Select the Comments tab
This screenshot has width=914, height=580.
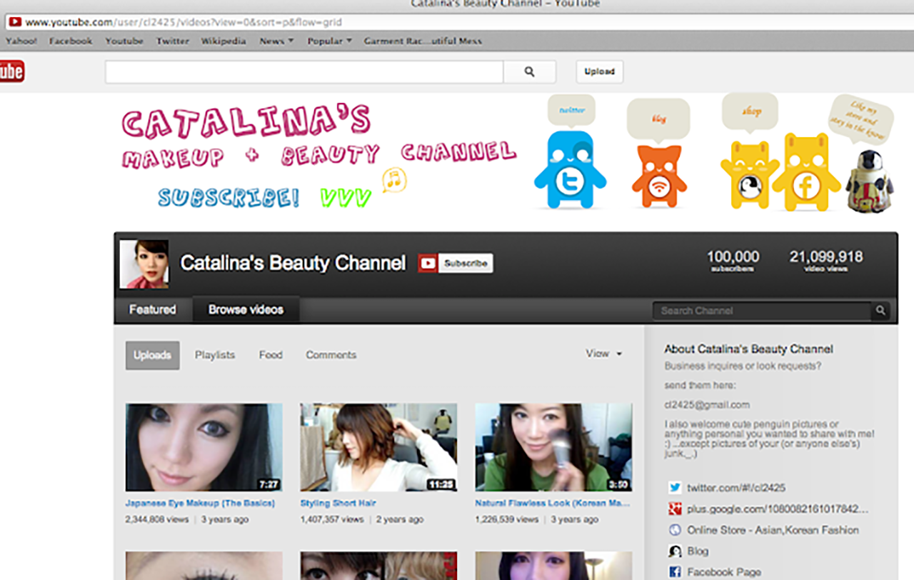[x=331, y=355]
